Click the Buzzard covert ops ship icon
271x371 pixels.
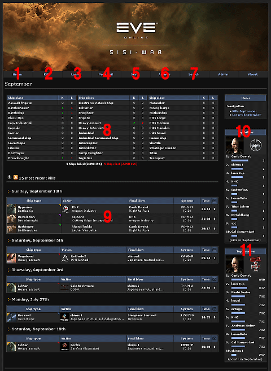tap(12, 317)
